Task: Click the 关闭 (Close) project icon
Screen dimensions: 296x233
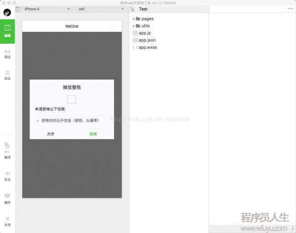Action: (7, 221)
